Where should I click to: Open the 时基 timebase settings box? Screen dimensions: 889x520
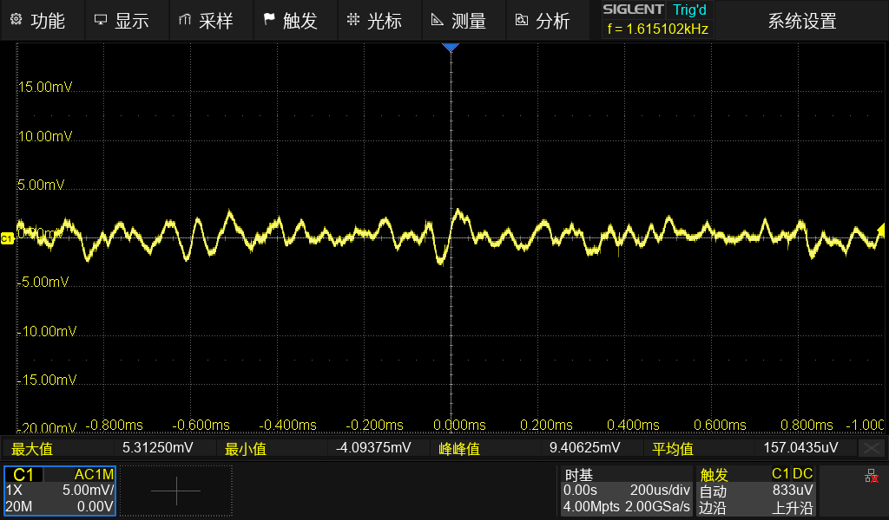click(x=627, y=491)
